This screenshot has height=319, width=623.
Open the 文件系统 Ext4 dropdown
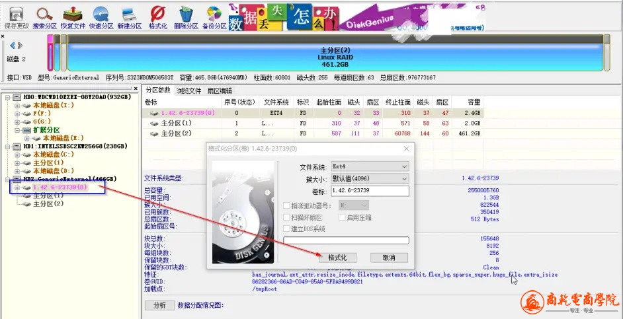pyautogui.click(x=370, y=166)
